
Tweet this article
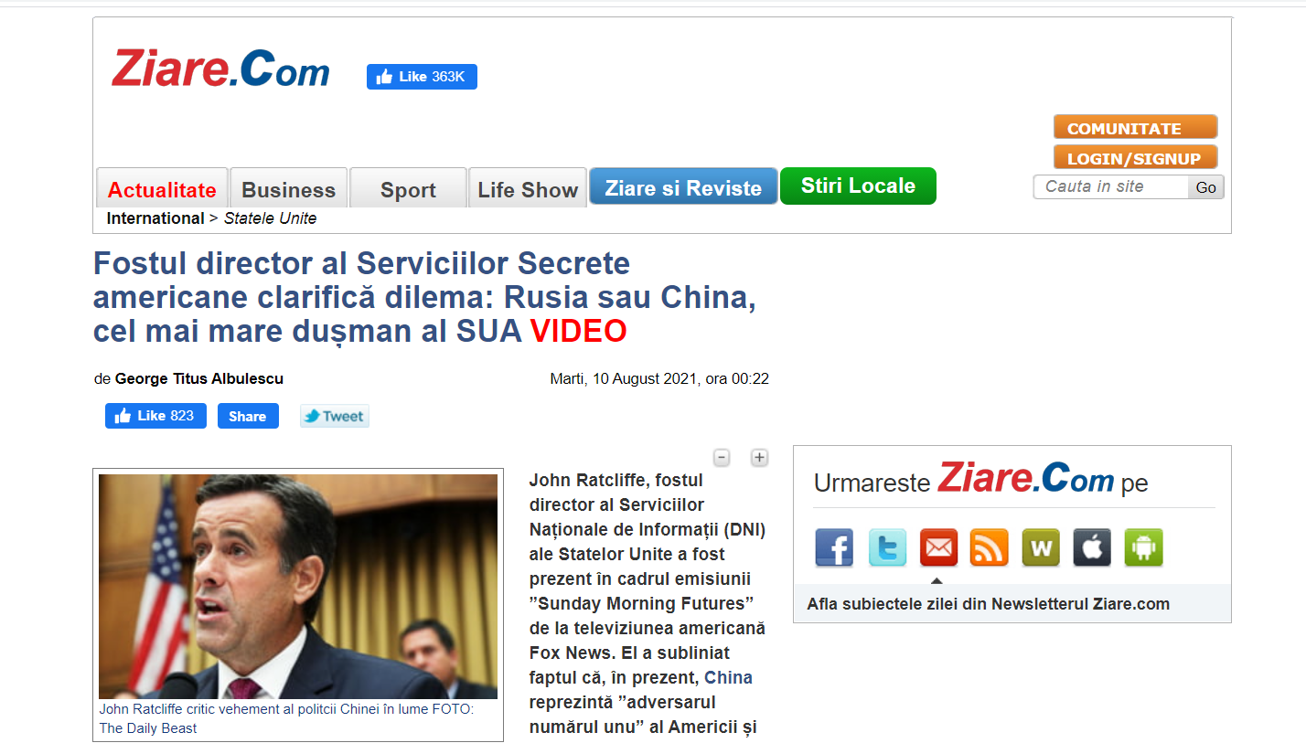point(335,416)
